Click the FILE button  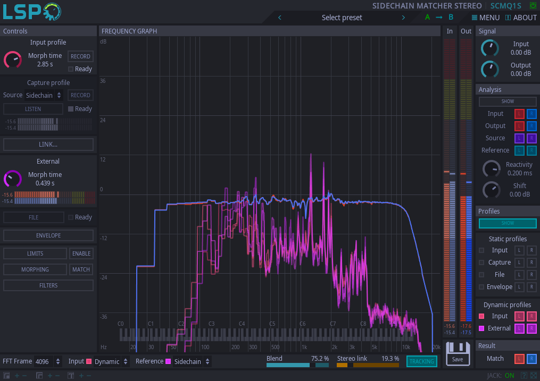[34, 217]
